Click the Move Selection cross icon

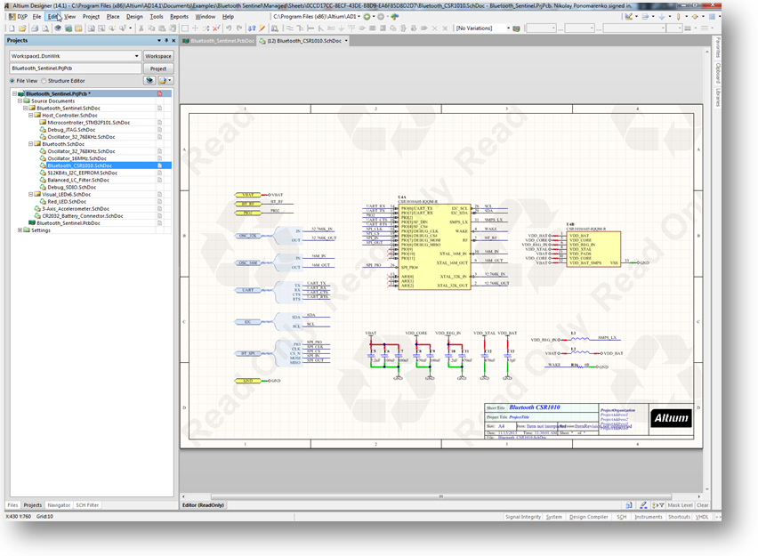[x=196, y=28]
